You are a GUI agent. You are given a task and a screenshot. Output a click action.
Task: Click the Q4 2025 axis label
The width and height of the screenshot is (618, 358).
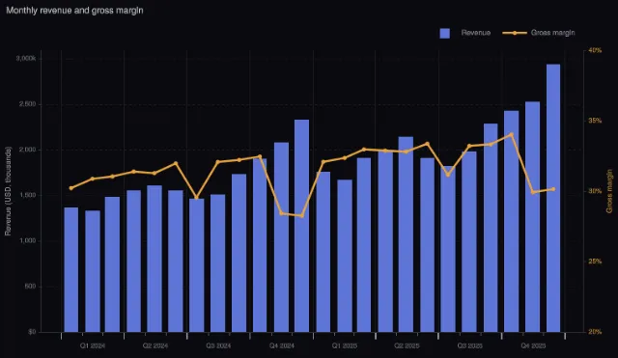point(533,345)
